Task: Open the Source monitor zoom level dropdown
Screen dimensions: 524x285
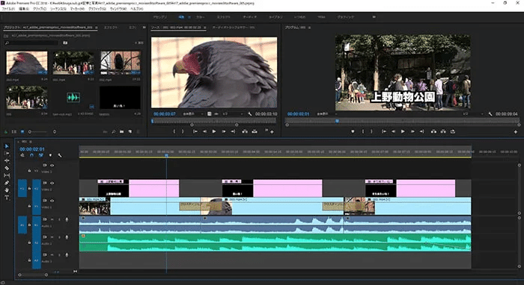Action: [x=193, y=114]
